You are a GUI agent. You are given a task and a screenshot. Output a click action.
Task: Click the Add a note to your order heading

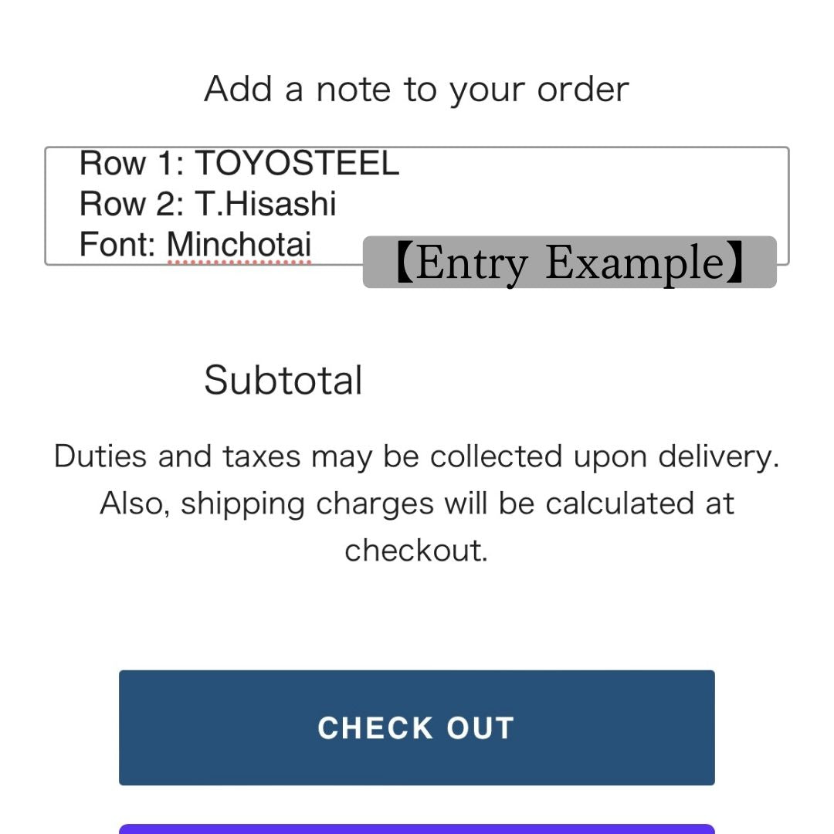[x=416, y=89]
